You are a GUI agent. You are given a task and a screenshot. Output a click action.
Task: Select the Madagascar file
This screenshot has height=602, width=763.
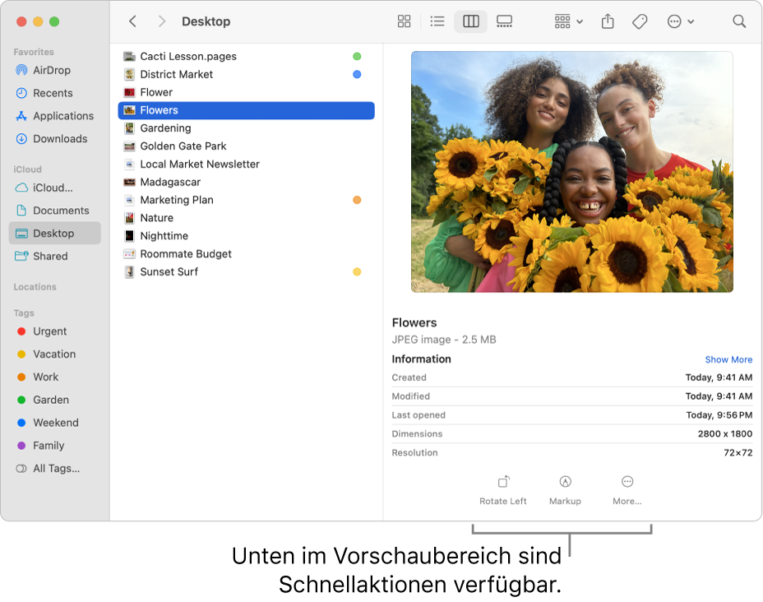[246, 183]
